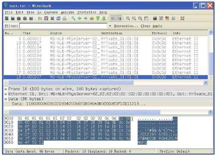Screen dimensions: 215x156
Task: Go back with the green left arrow
Action: [x=79, y=18]
